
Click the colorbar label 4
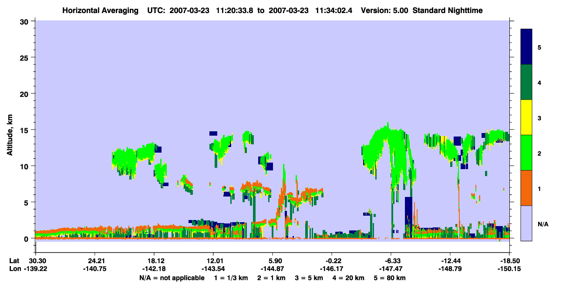539,82
